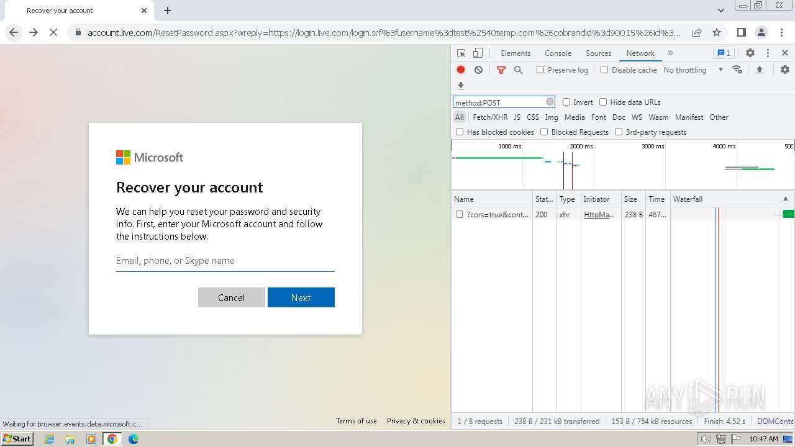Enable Disable cache checkbox

[604, 70]
